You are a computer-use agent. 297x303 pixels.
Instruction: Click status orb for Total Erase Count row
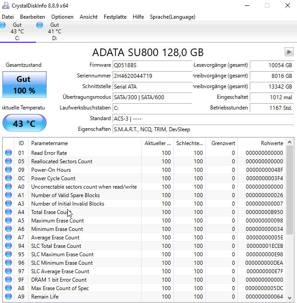pyautogui.click(x=8, y=212)
